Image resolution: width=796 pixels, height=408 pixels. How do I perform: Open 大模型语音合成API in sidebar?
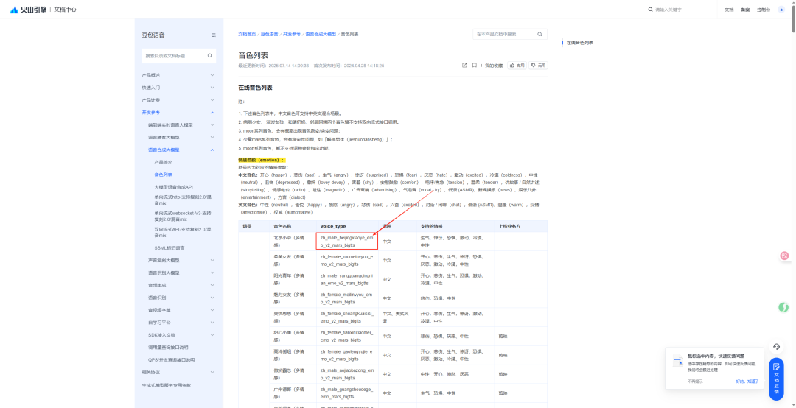[x=174, y=187]
